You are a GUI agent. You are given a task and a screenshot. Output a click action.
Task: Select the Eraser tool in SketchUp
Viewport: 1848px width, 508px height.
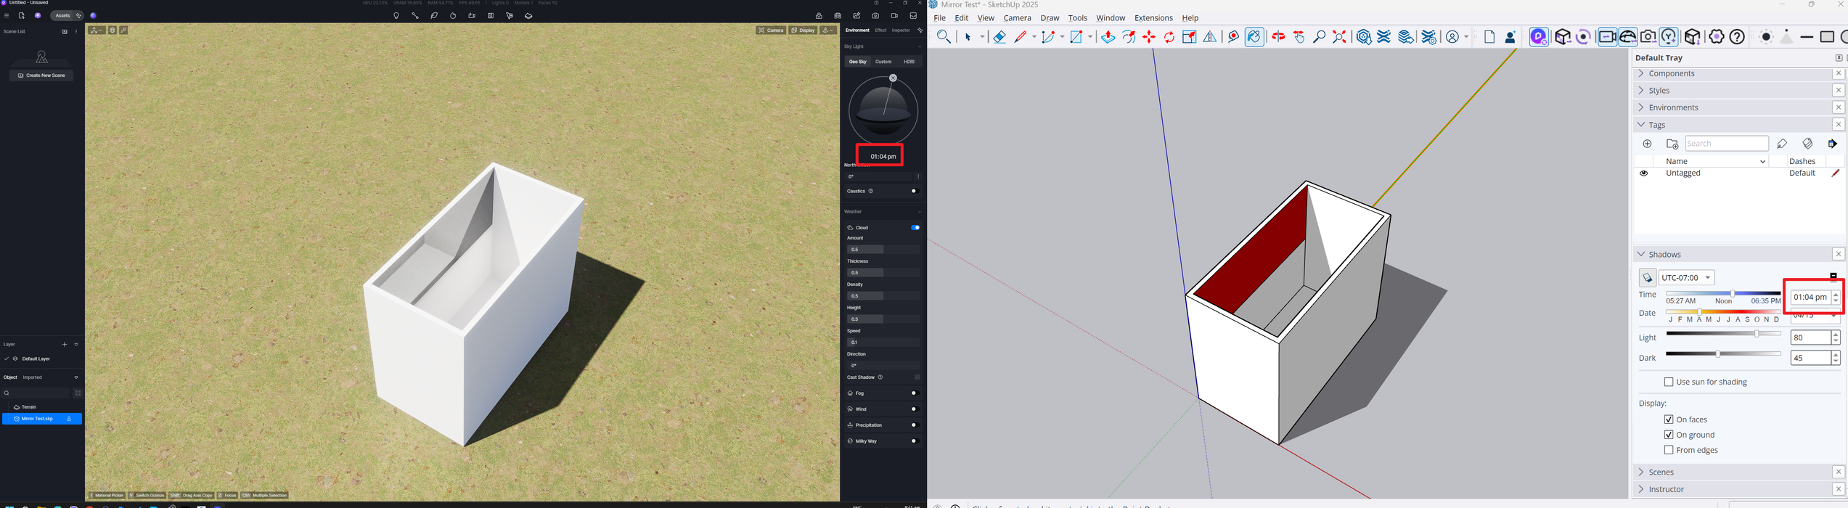(999, 37)
